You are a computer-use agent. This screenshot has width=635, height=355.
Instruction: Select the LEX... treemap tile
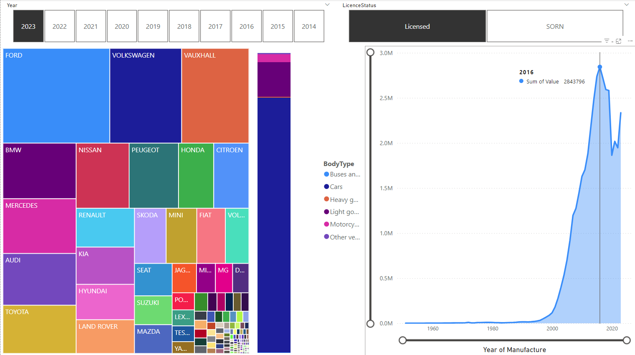pos(183,317)
